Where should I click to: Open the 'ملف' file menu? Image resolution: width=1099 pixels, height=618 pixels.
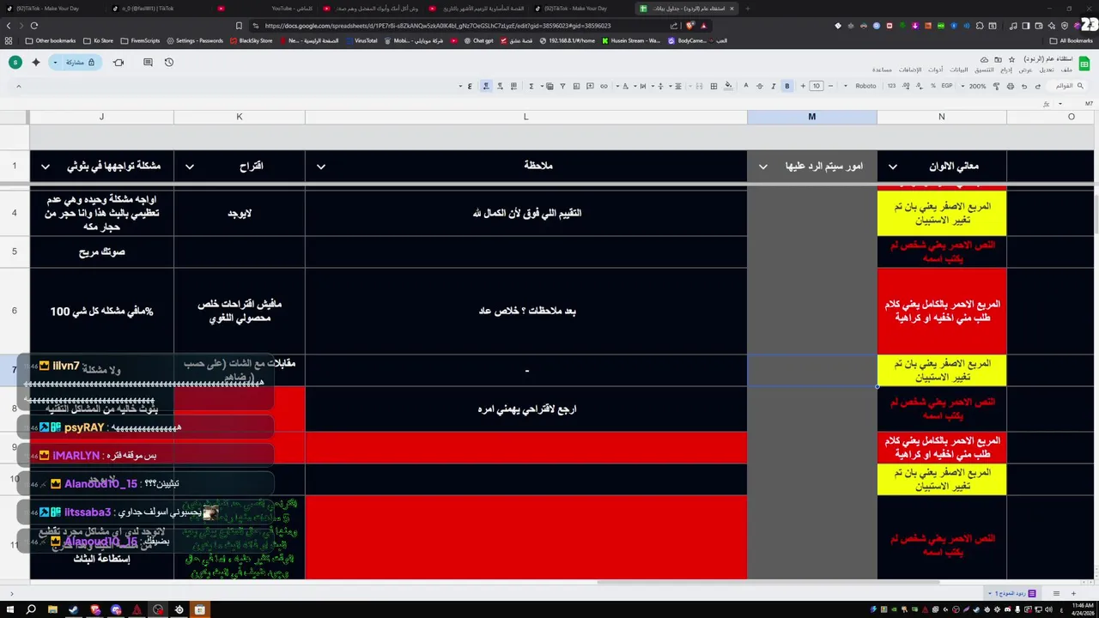[1066, 70]
